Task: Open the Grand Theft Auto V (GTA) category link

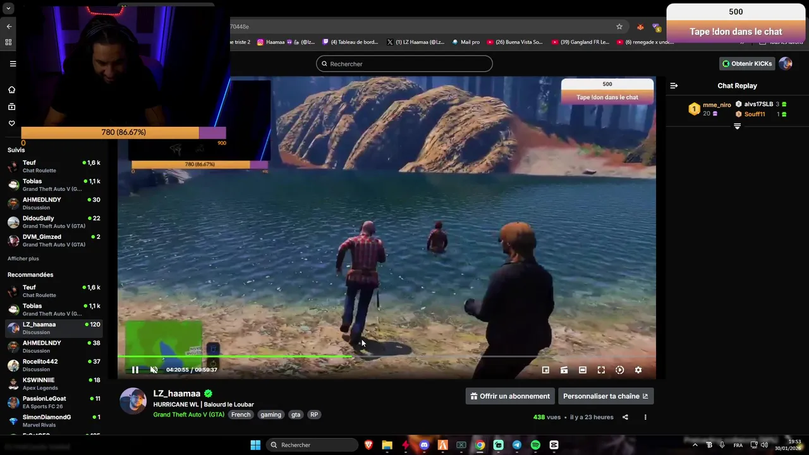Action: pos(188,415)
